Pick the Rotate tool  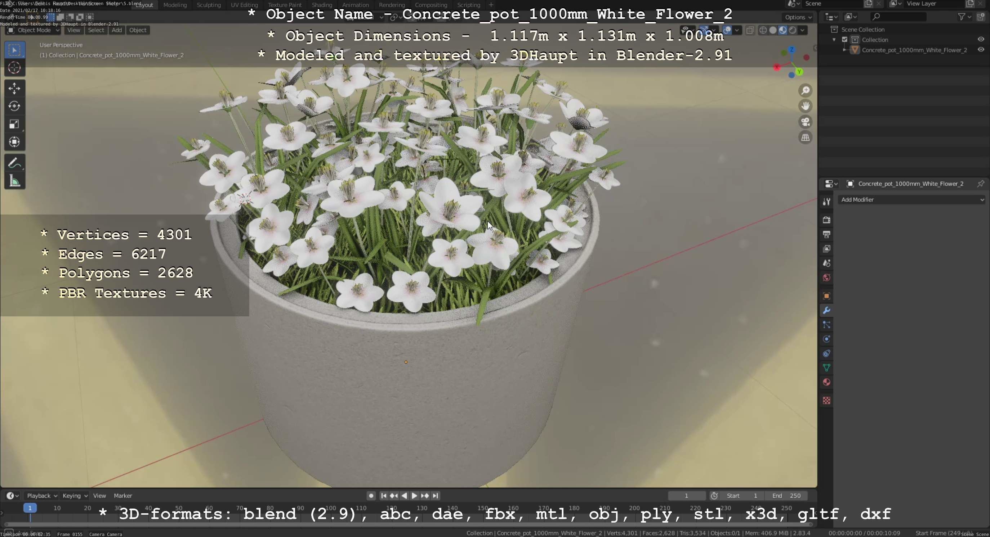point(15,106)
